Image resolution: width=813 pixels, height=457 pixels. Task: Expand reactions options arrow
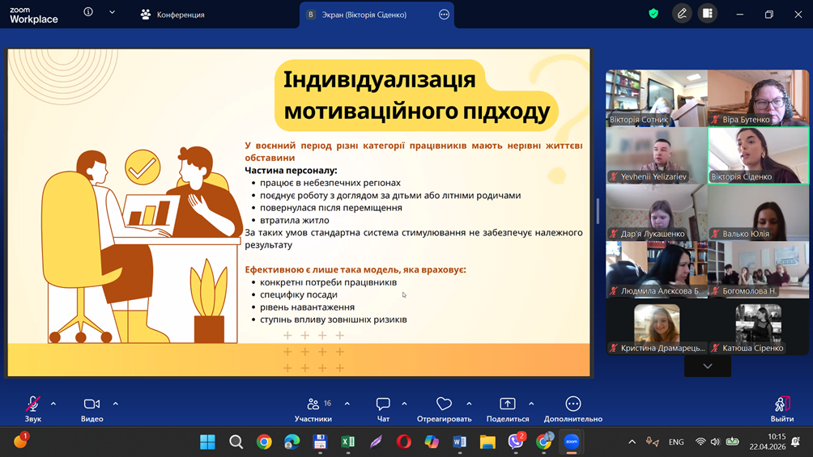pos(469,404)
